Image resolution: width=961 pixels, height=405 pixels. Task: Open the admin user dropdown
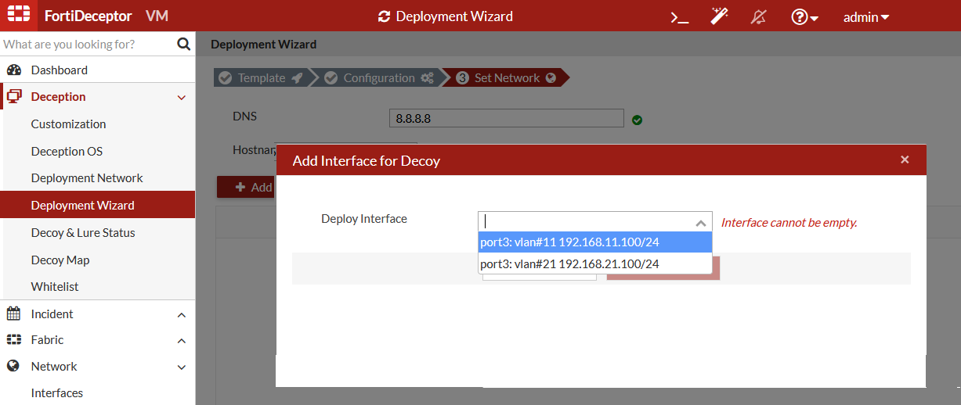pos(865,16)
